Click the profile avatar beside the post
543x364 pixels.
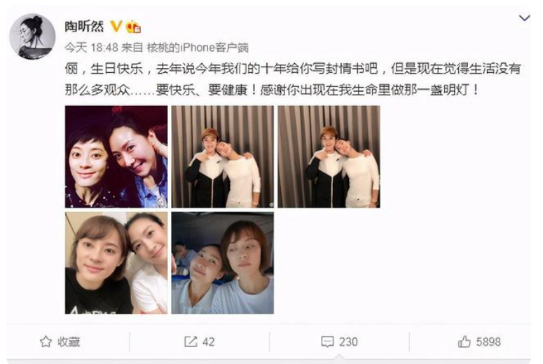tap(32, 36)
